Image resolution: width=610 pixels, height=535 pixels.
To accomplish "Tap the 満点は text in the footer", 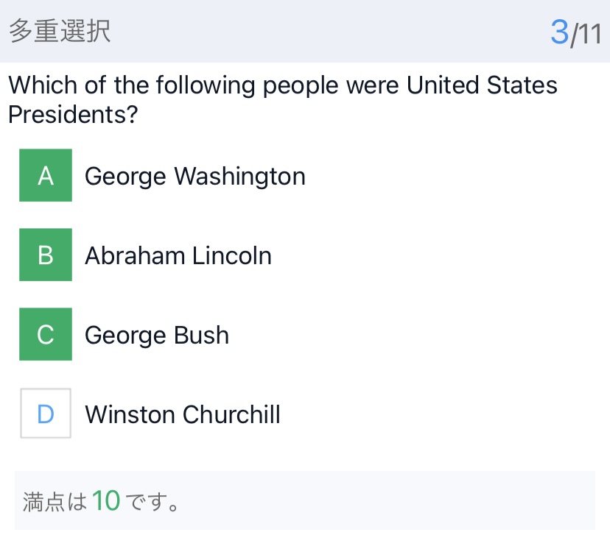I will [55, 503].
